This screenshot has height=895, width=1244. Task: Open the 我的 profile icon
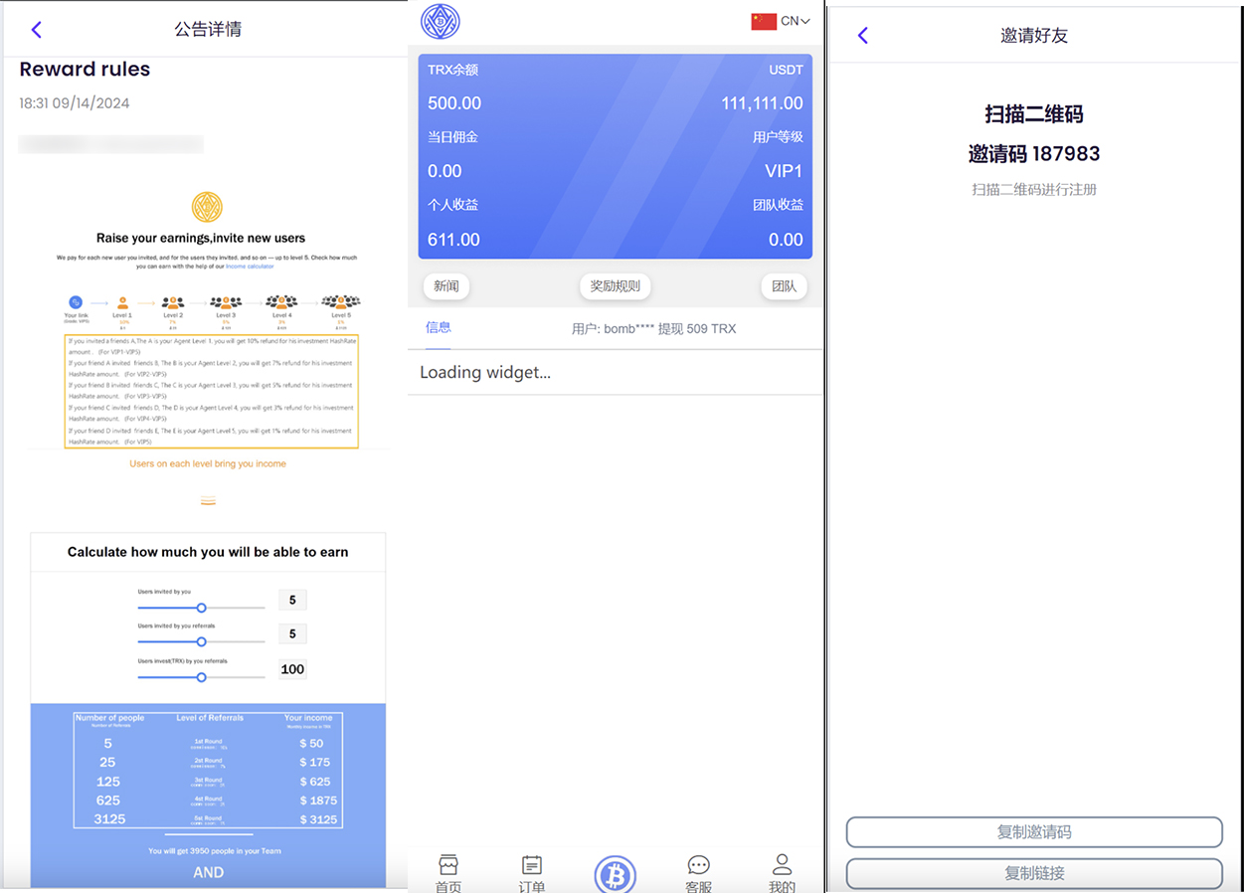point(783,864)
